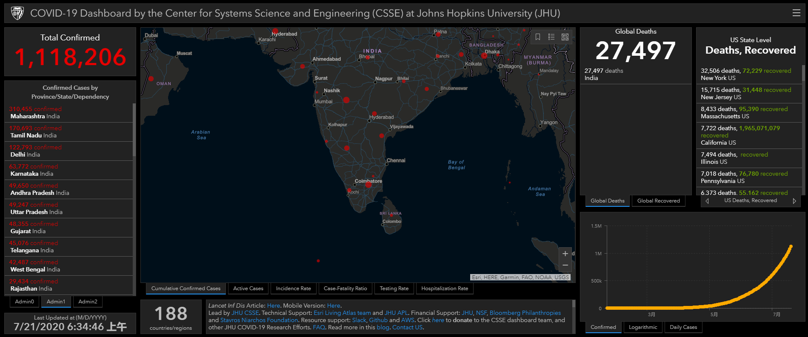This screenshot has height=337, width=808.
Task: Select Telangana India row
Action: [69, 247]
